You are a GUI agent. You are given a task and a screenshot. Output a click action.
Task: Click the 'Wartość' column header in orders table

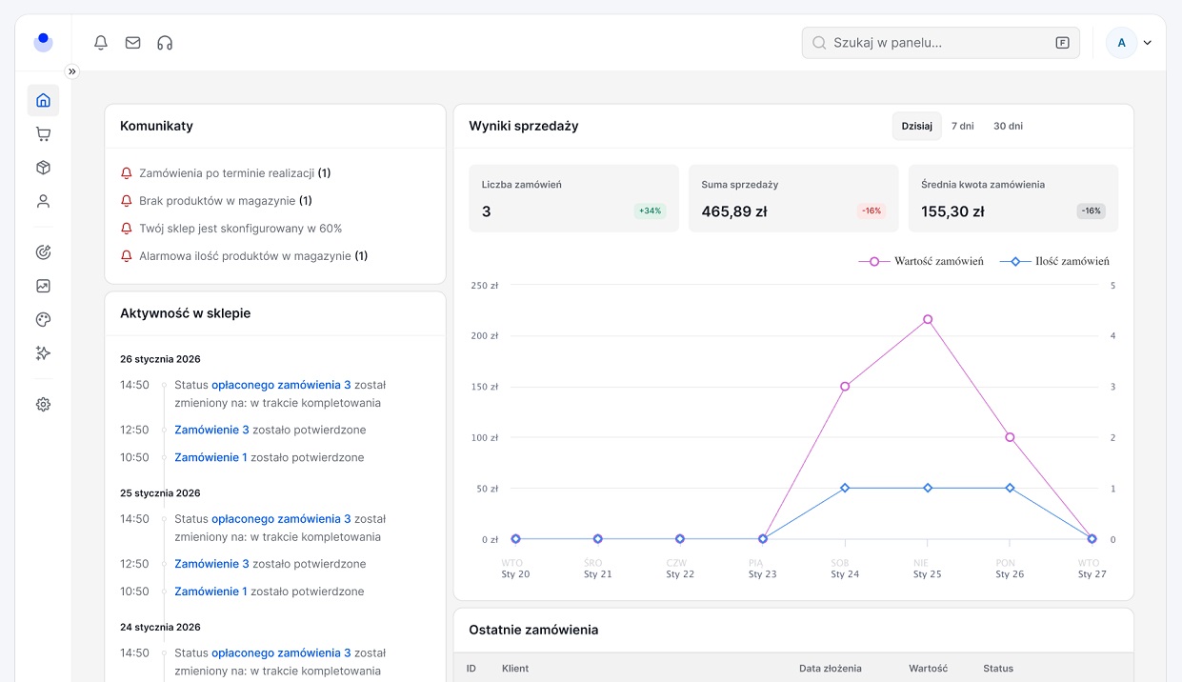[x=929, y=669]
